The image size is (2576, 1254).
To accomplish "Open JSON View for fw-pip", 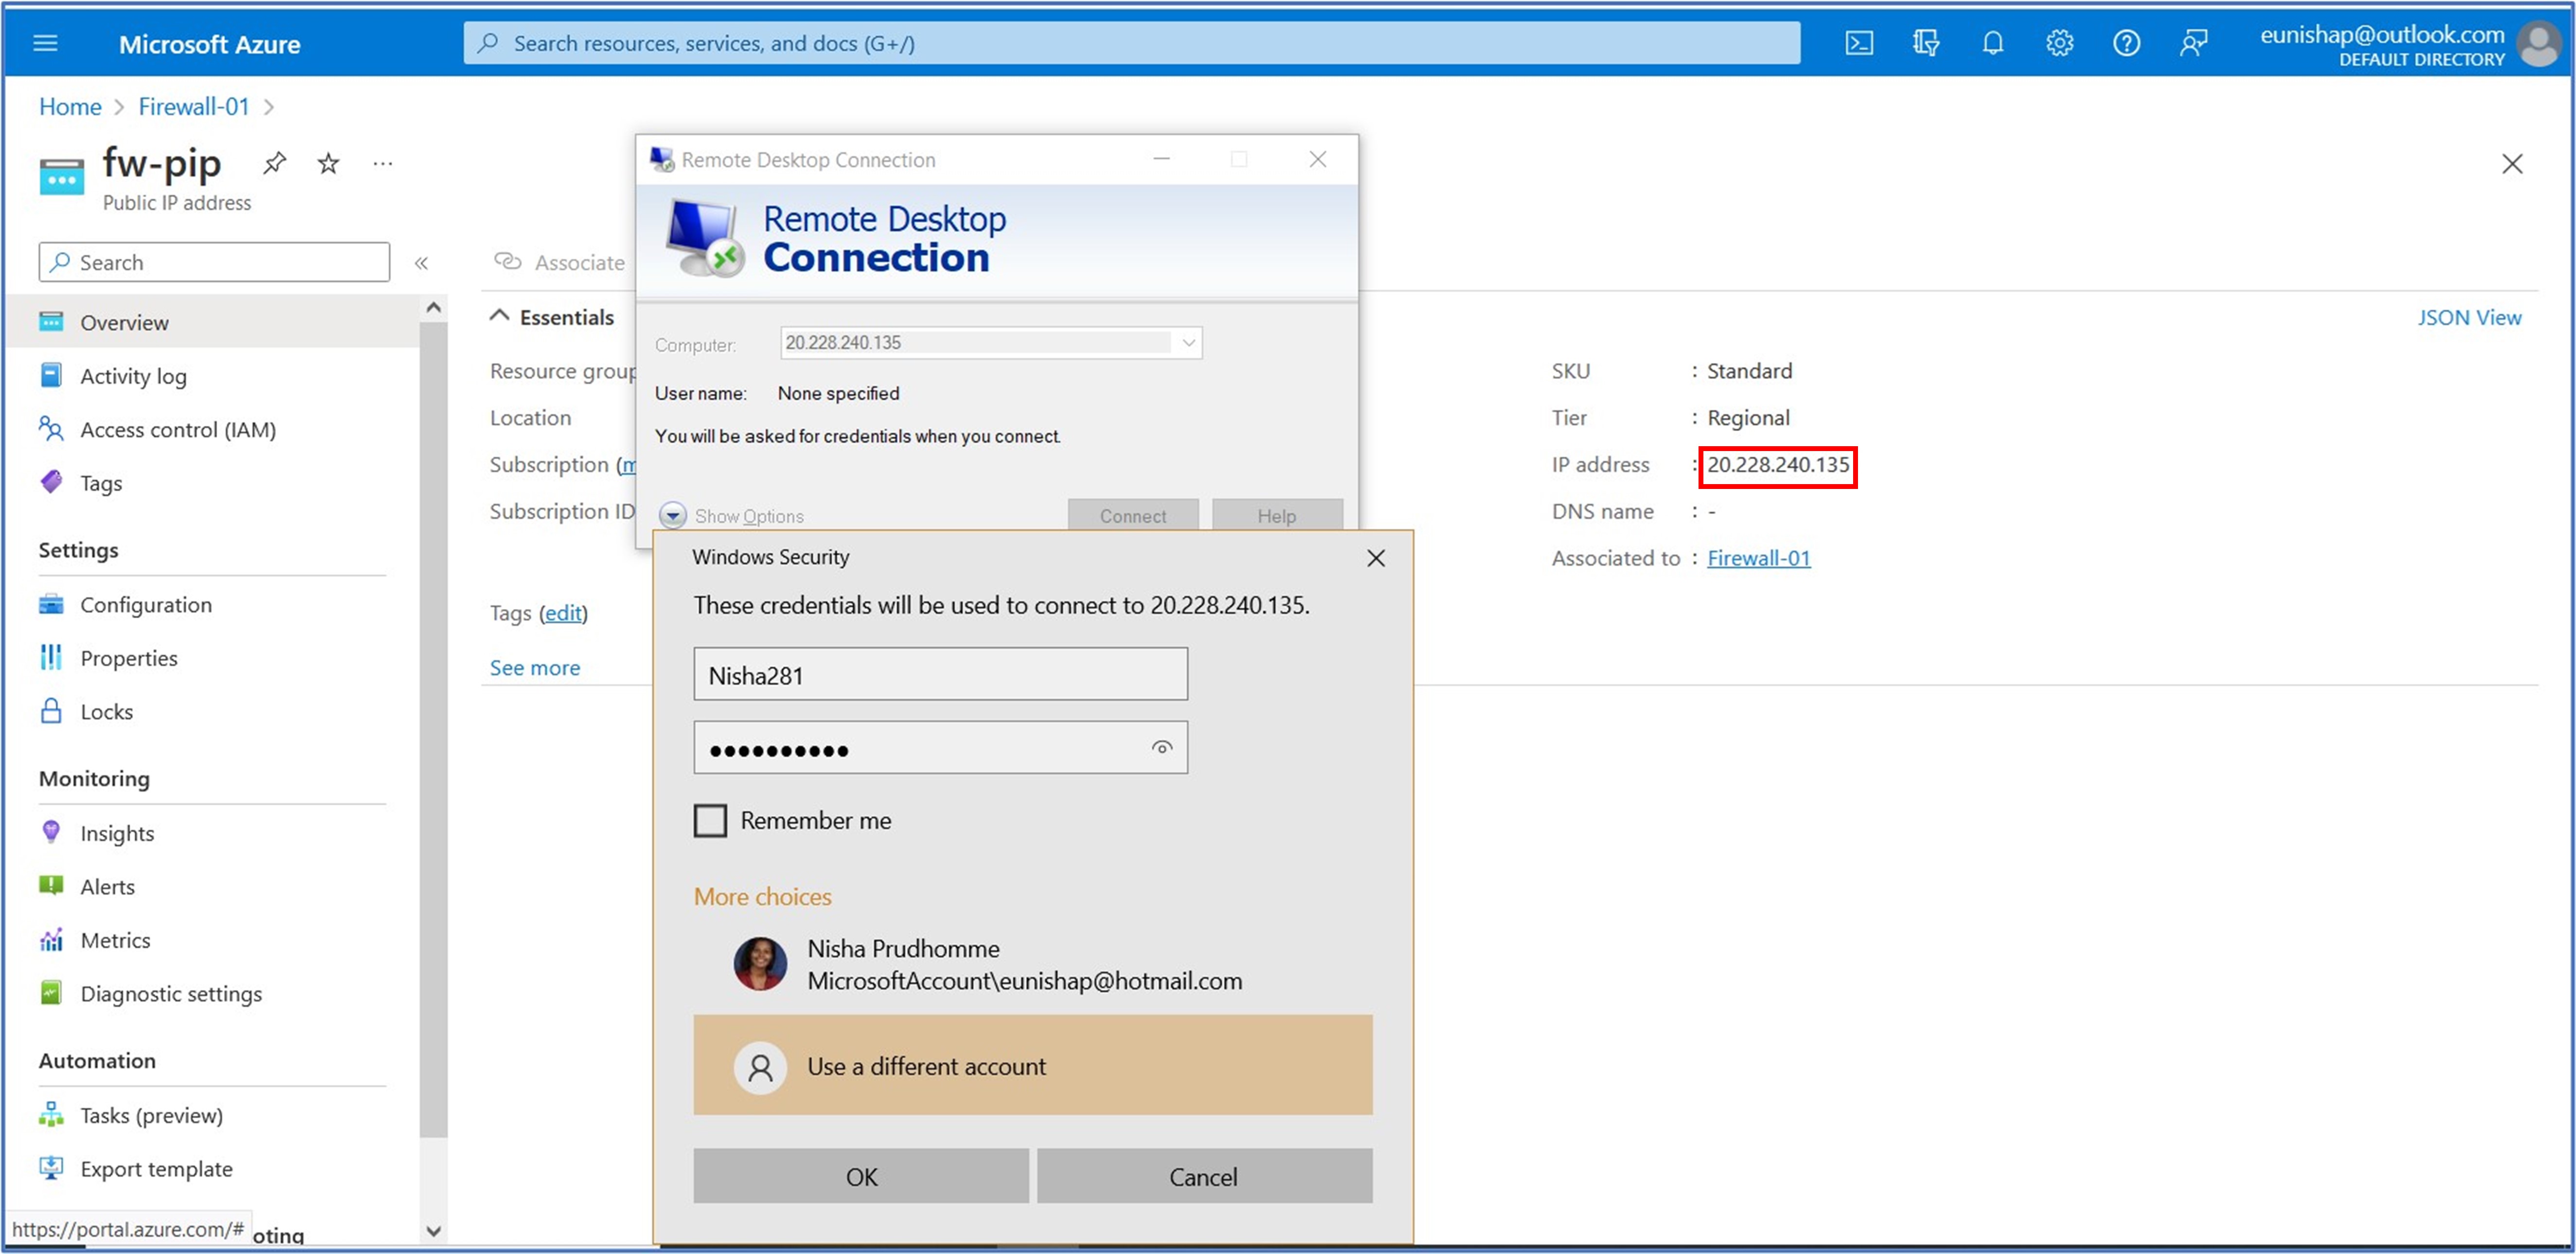I will (x=2469, y=317).
